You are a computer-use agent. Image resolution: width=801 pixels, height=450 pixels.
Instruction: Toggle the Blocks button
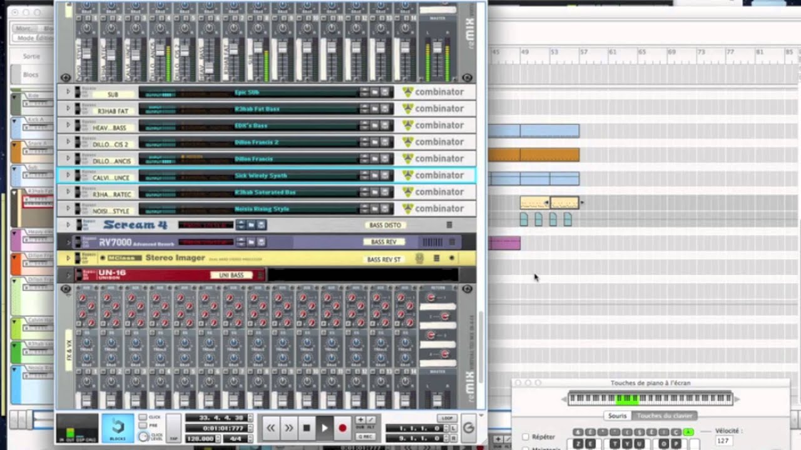[118, 427]
